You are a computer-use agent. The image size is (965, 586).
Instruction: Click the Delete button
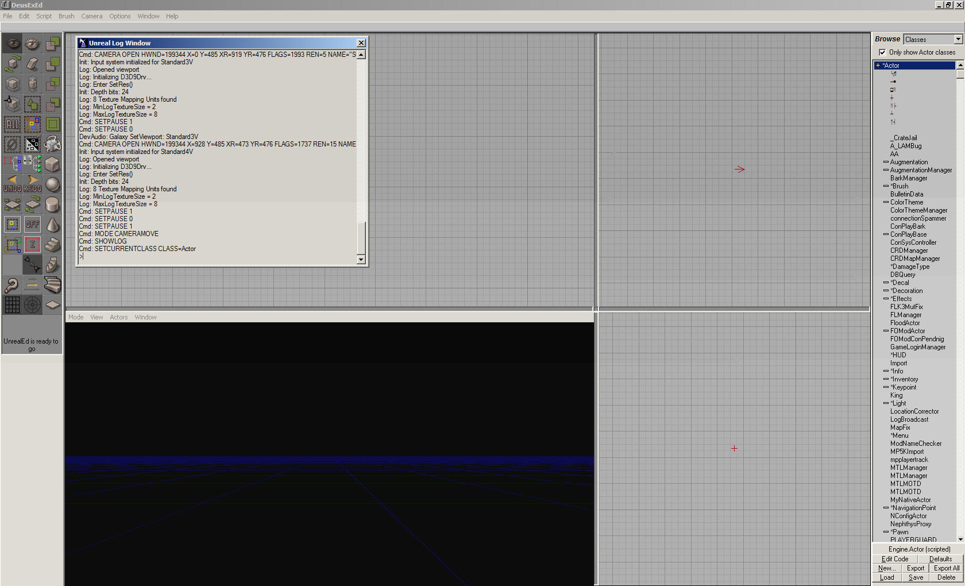point(947,577)
